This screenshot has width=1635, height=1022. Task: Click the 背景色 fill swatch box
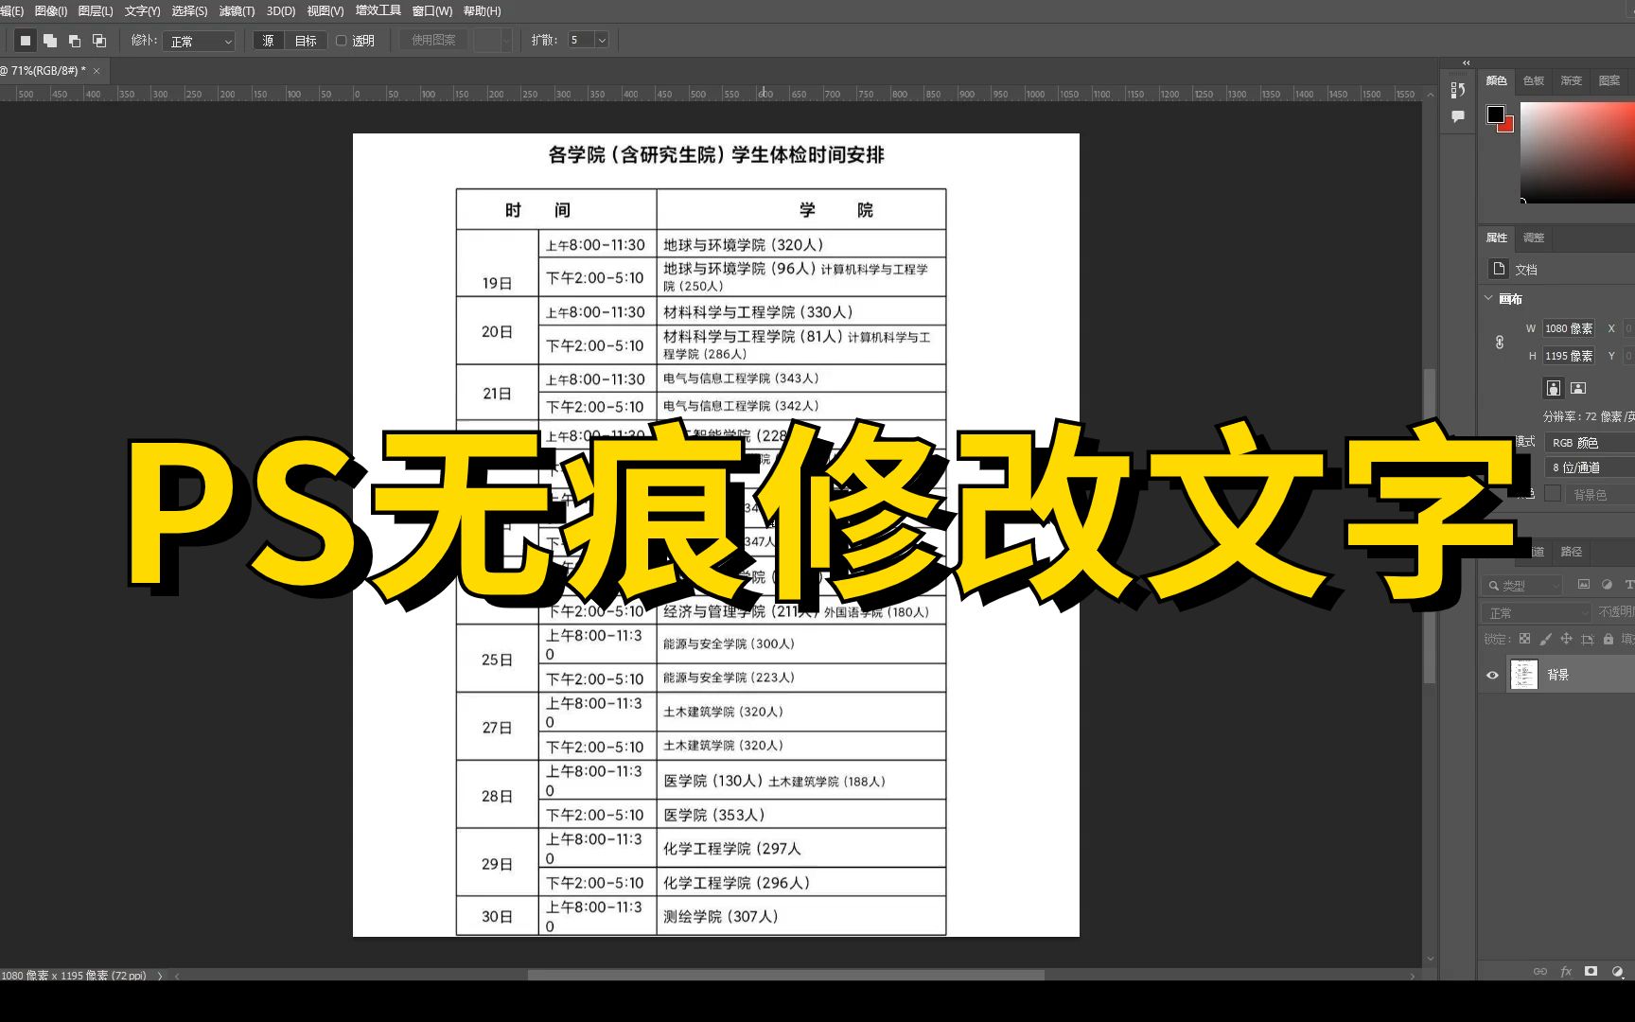(1553, 494)
